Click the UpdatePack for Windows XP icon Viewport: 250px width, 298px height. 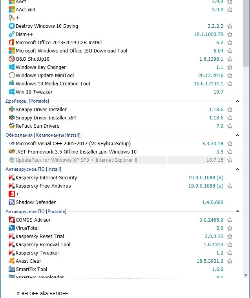click(x=12, y=160)
